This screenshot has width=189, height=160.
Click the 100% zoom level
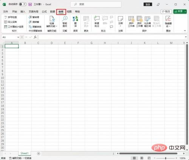pos(183,158)
